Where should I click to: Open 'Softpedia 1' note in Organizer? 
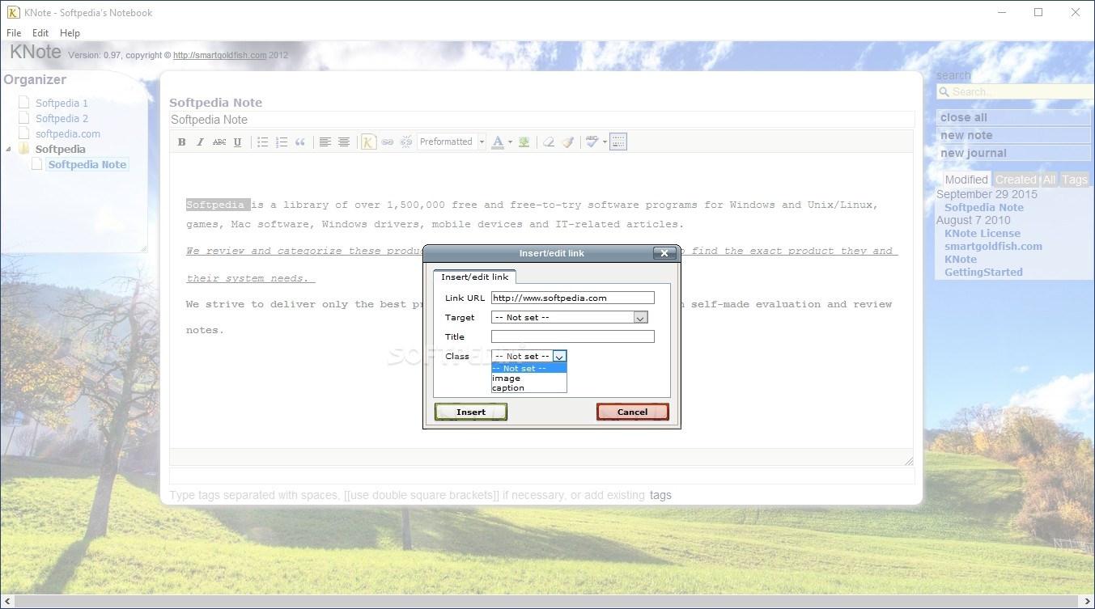(62, 103)
